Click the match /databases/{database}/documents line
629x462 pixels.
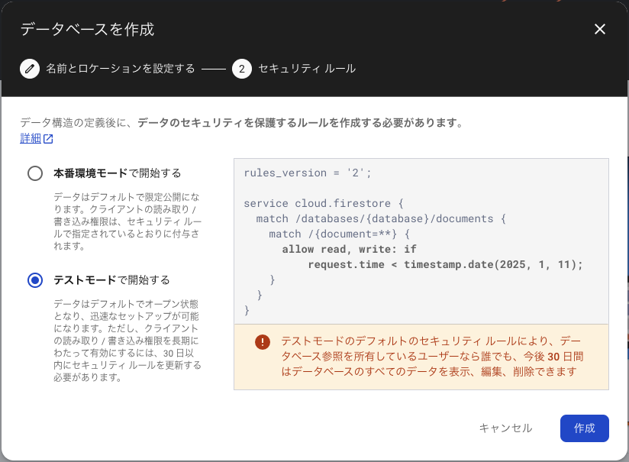click(x=381, y=218)
